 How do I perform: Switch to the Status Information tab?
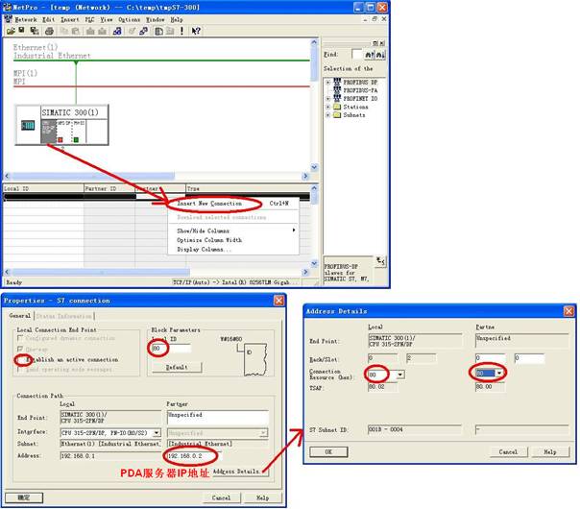coord(64,316)
